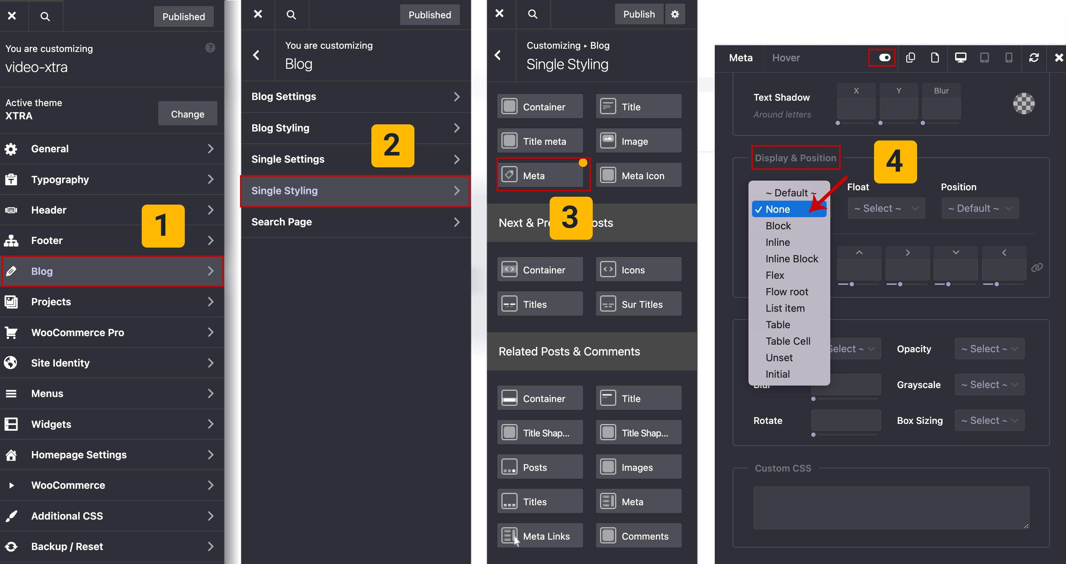
Task: Click the Change theme button
Action: pyautogui.click(x=187, y=114)
